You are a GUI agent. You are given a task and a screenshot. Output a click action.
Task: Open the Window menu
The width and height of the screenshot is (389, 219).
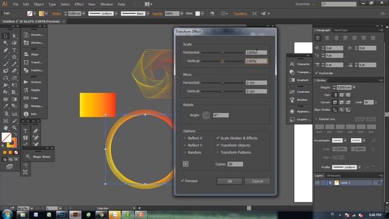coord(107,4)
